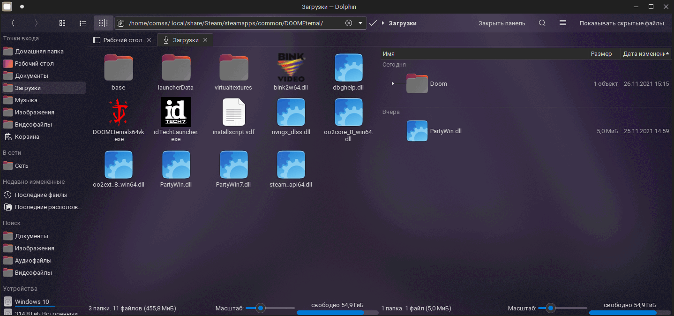Open Музыка in sidebar
This screenshot has width=674, height=316.
(x=43, y=100)
